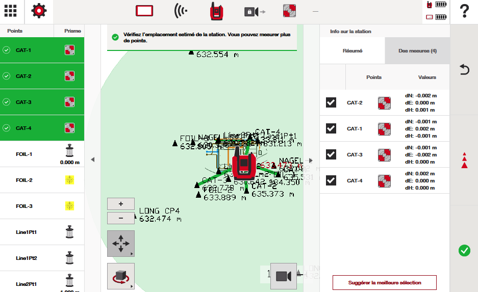
Task: Click the wireless signal connection icon
Action: click(181, 11)
